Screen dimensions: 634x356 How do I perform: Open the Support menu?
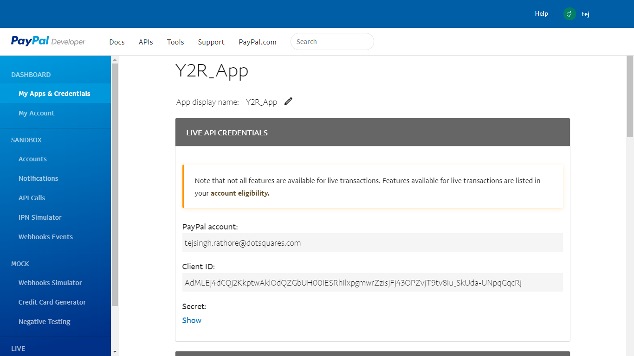click(x=211, y=42)
